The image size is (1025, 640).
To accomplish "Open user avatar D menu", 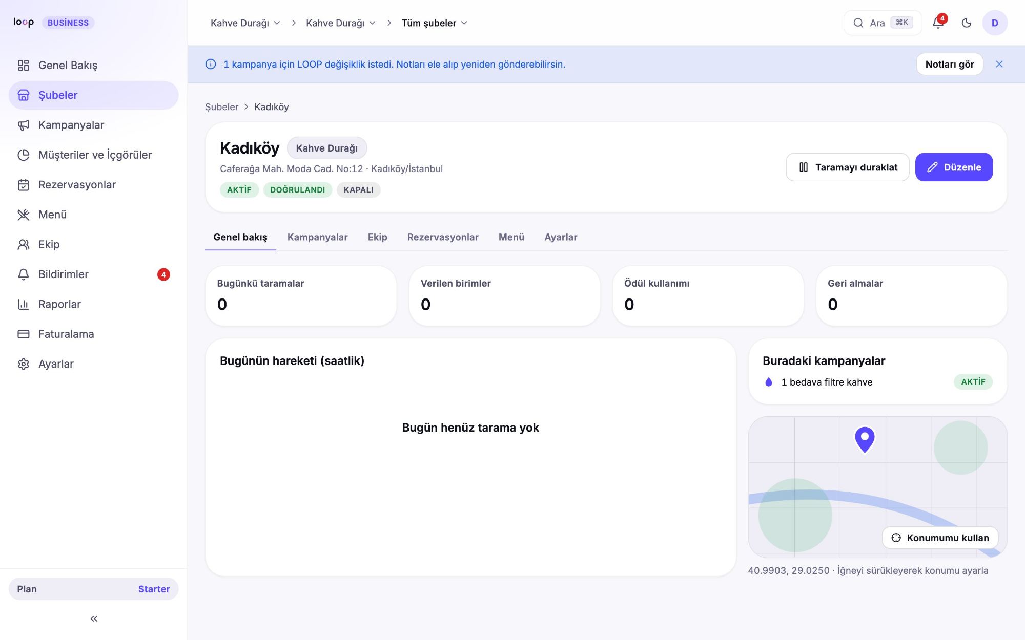I will (x=995, y=23).
